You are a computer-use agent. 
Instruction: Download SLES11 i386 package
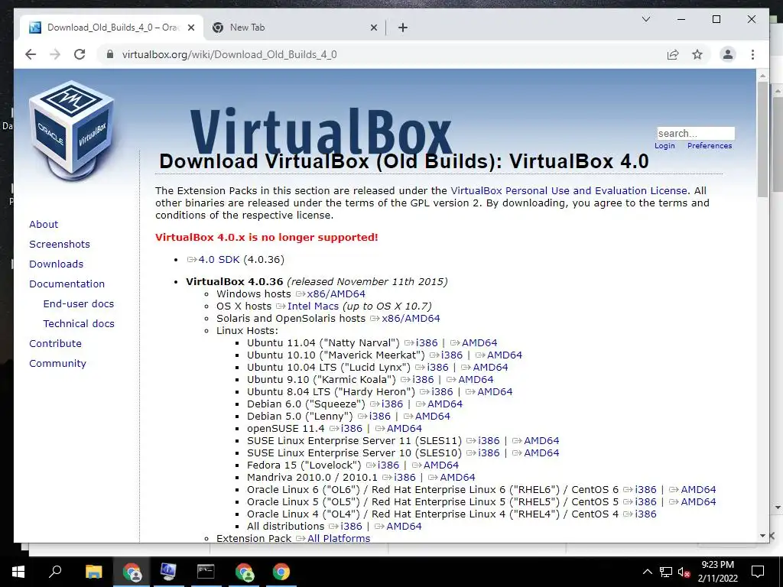[489, 441]
